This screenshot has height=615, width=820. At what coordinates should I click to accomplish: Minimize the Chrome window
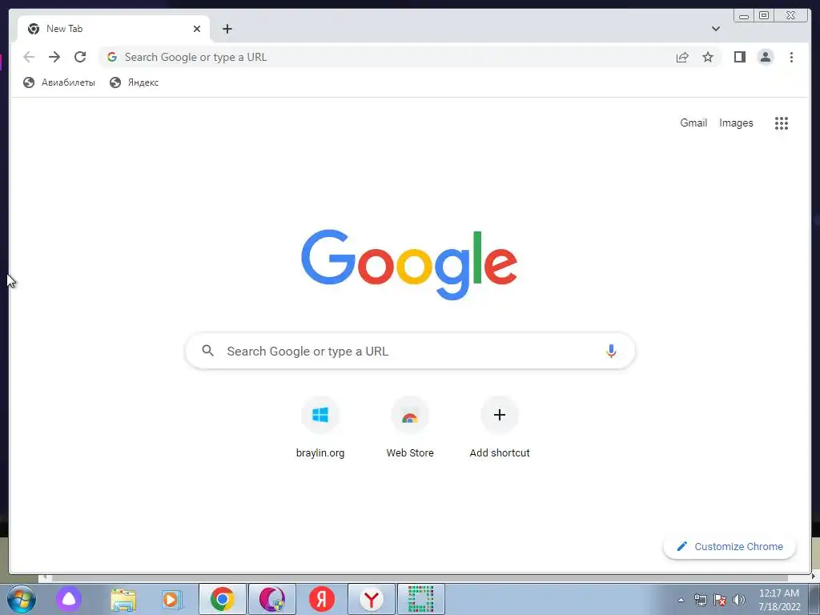744,16
